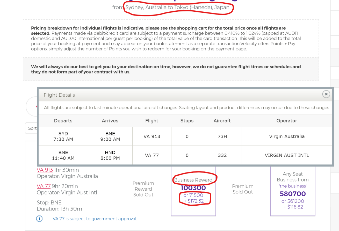Click the HND 8:00 PM arrives cell
The height and width of the screenshot is (231, 339).
coord(110,155)
